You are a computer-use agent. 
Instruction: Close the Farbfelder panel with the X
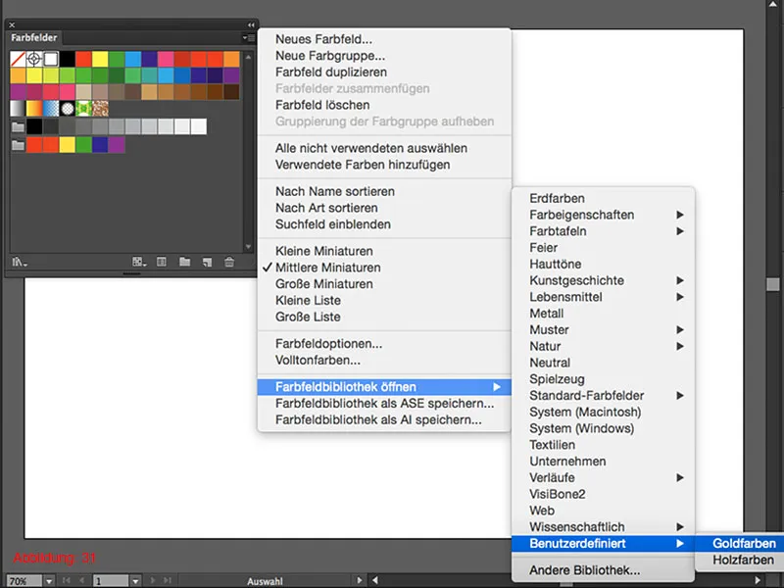pos(12,25)
